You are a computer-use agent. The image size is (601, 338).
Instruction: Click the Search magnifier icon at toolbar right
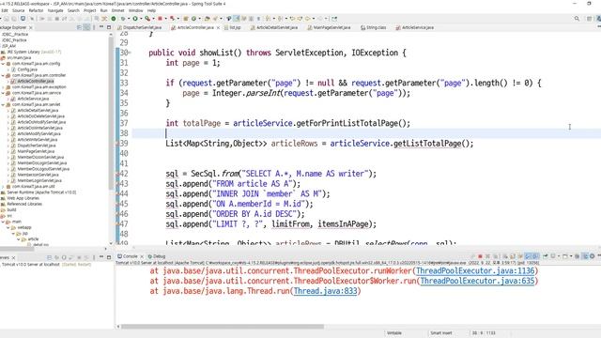tap(577, 19)
